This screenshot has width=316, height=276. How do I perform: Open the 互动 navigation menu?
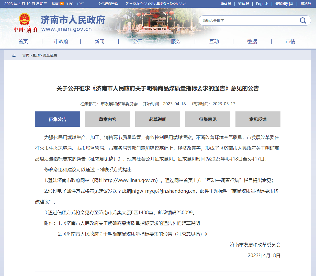pos(214,41)
